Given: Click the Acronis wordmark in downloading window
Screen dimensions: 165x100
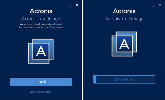Looking at the screenshot, I should coord(124,11).
